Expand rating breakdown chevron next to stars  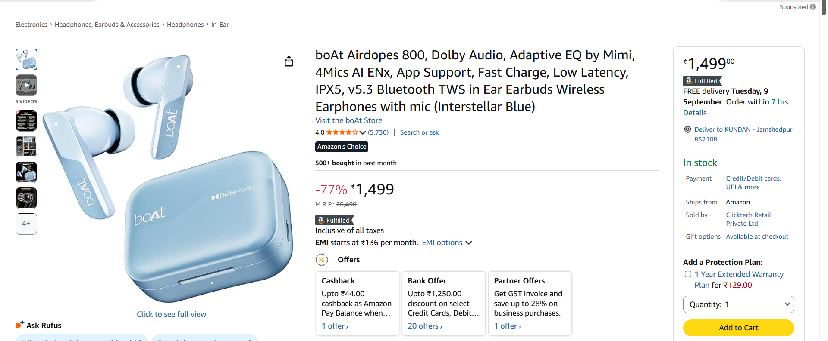pyautogui.click(x=363, y=132)
